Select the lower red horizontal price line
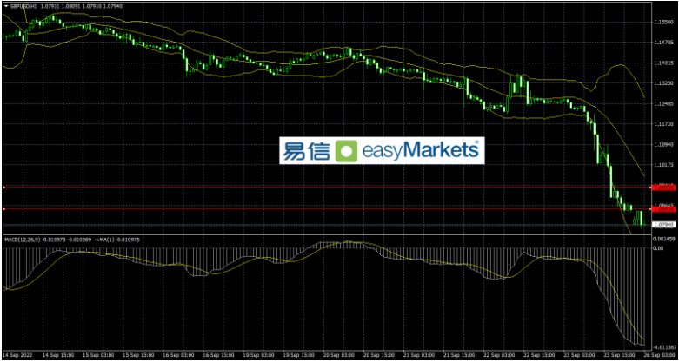The image size is (679, 362). coord(327,209)
